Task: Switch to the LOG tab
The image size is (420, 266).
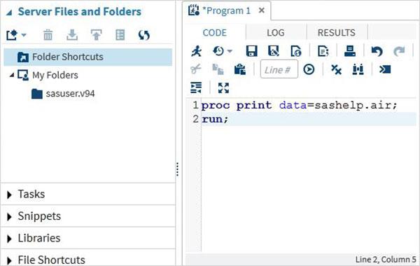Action: tap(276, 33)
